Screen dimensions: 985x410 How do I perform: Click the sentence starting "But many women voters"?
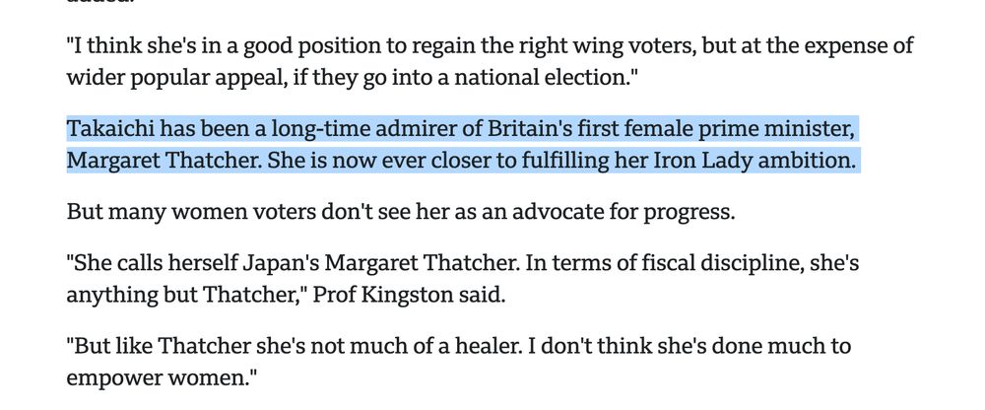click(x=401, y=213)
